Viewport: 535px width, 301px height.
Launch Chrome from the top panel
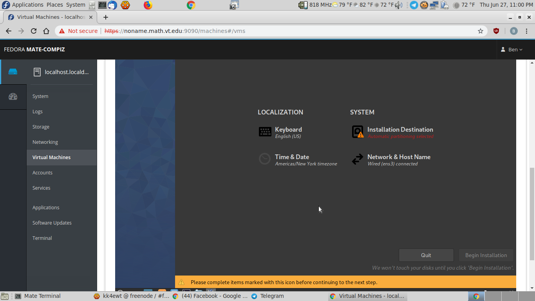tap(191, 5)
